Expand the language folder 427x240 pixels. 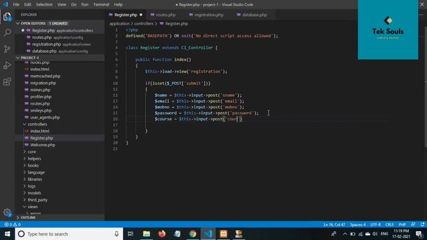[36, 172]
